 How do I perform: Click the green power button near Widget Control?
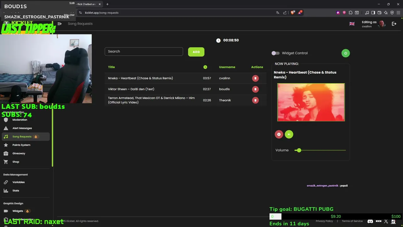[345, 53]
